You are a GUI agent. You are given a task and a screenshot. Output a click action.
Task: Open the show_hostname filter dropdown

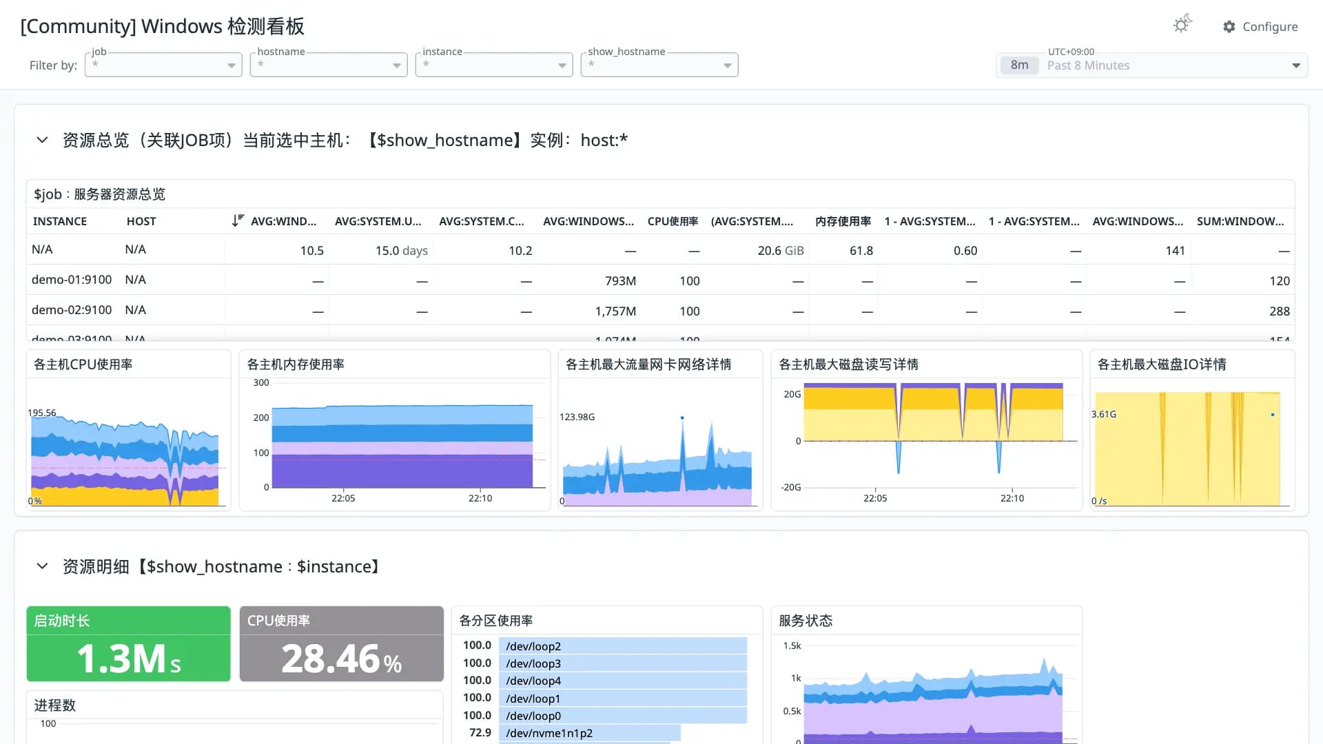tap(659, 65)
